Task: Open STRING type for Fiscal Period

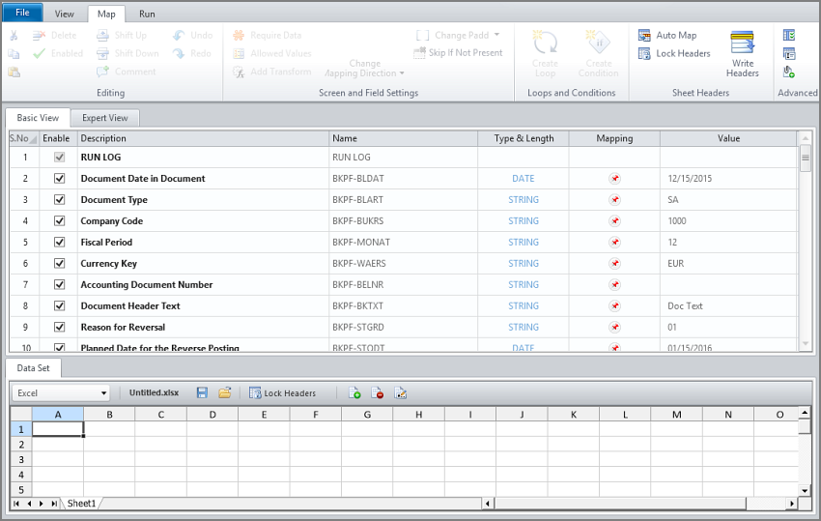Action: click(523, 243)
